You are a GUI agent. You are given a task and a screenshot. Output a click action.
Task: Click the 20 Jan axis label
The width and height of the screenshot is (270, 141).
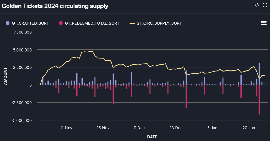click(249, 128)
